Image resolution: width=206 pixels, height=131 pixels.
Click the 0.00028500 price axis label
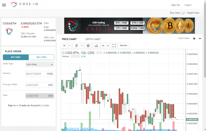click(192, 54)
